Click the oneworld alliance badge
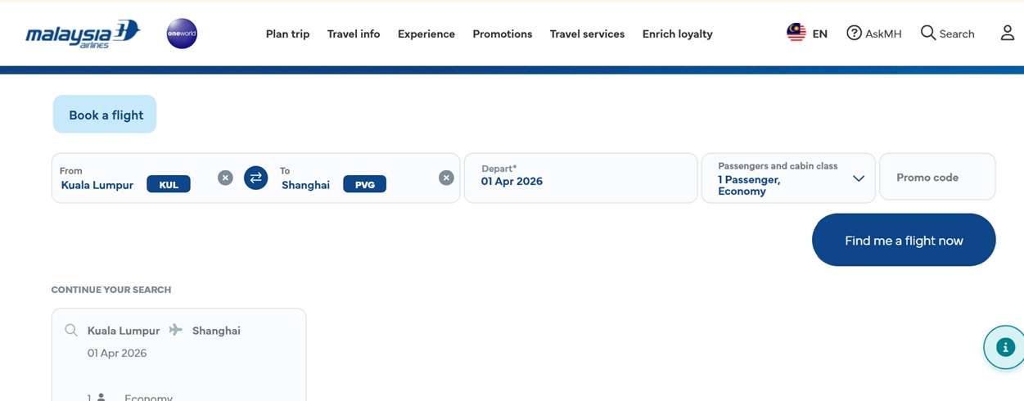This screenshot has height=401, width=1024. tap(182, 34)
